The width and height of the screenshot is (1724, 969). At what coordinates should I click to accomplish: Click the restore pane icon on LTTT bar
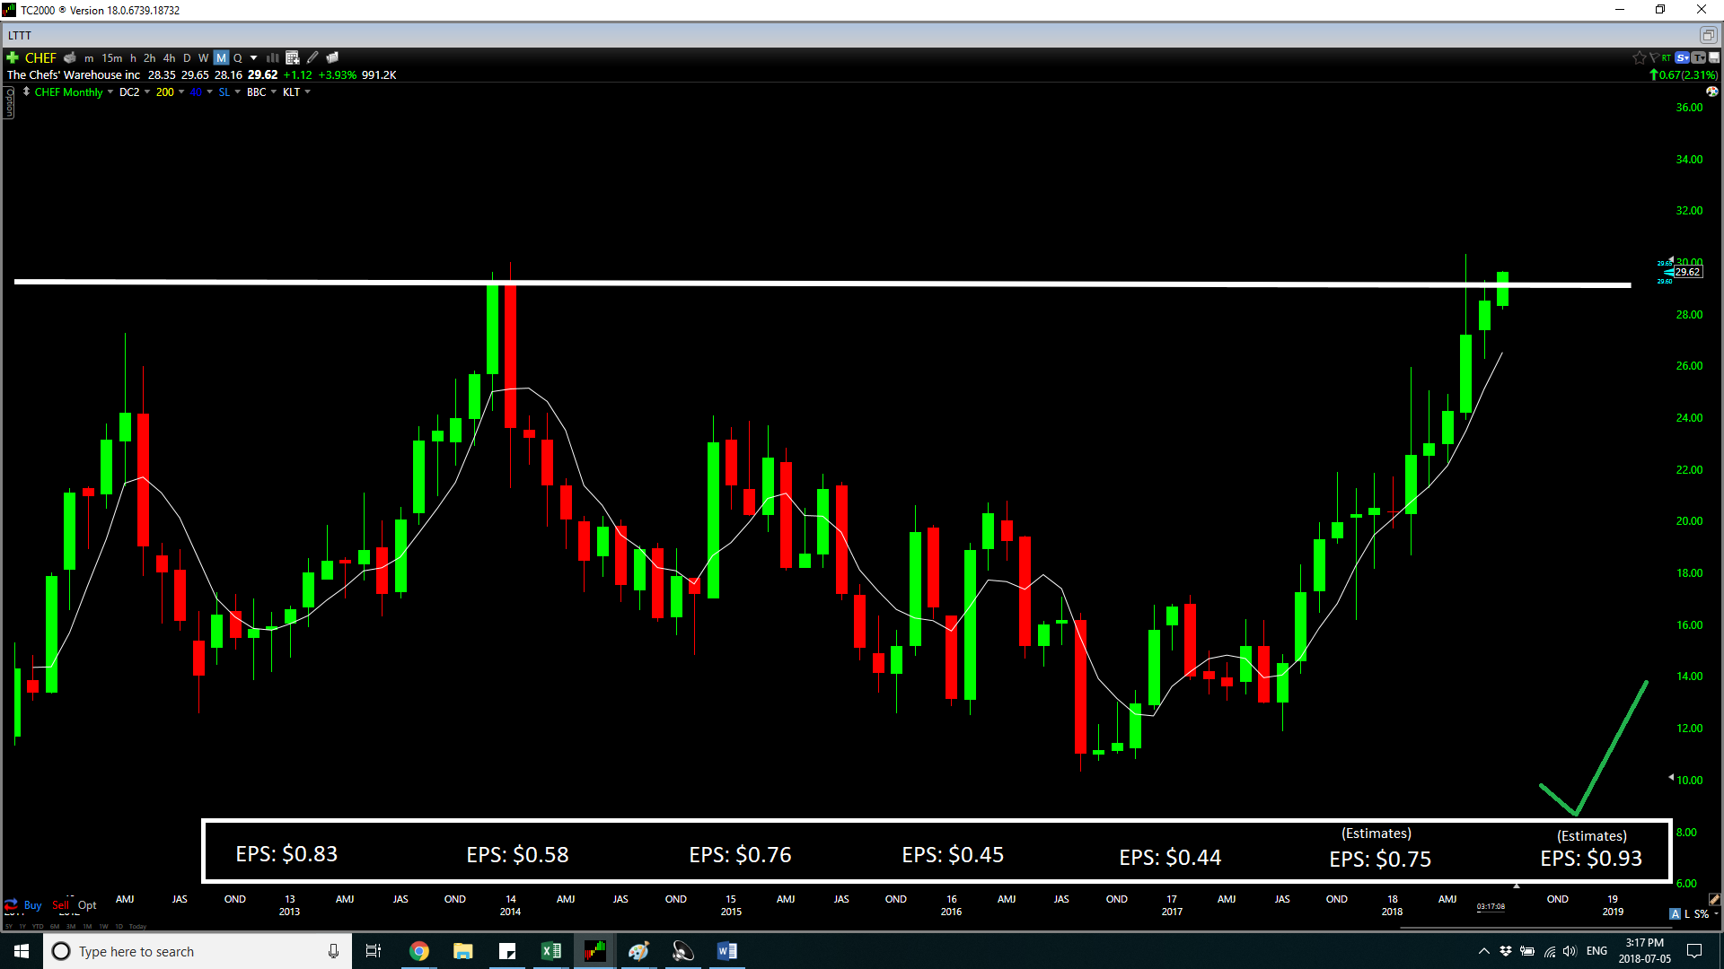(1707, 35)
